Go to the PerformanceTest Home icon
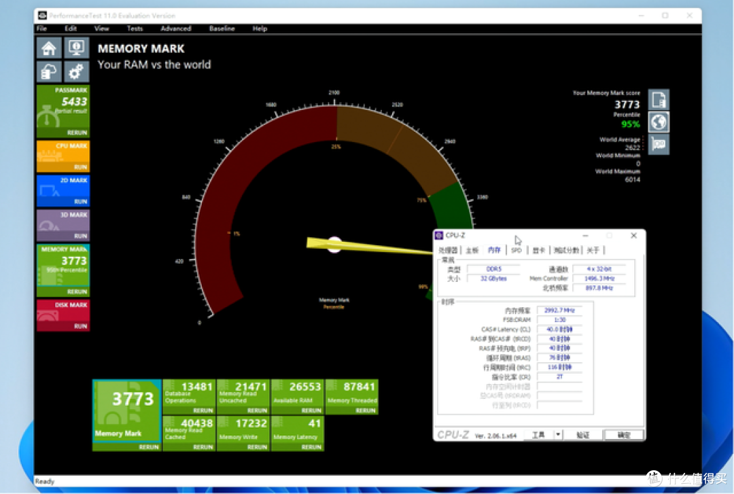734x494 pixels. [x=49, y=48]
